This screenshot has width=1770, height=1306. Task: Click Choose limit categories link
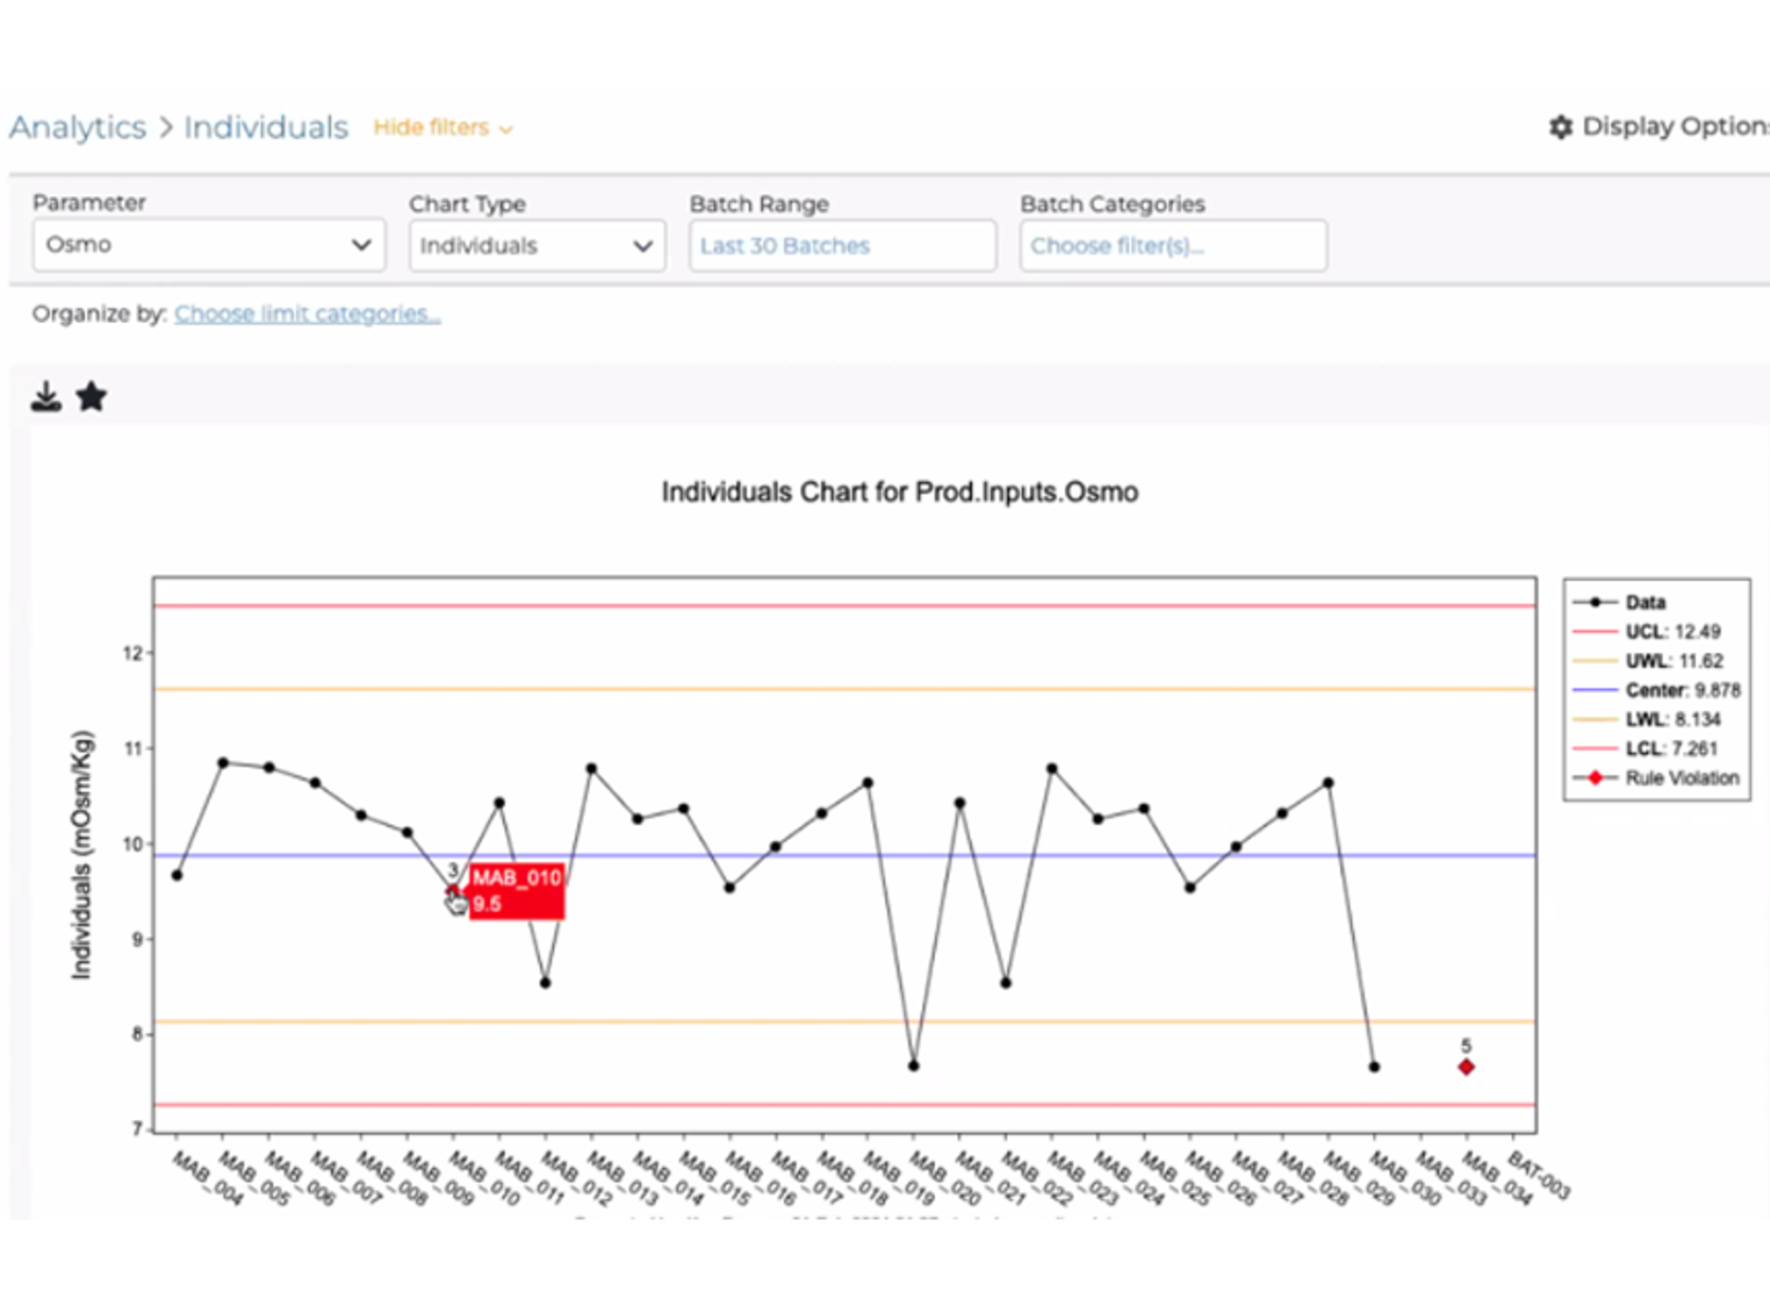[x=307, y=314]
